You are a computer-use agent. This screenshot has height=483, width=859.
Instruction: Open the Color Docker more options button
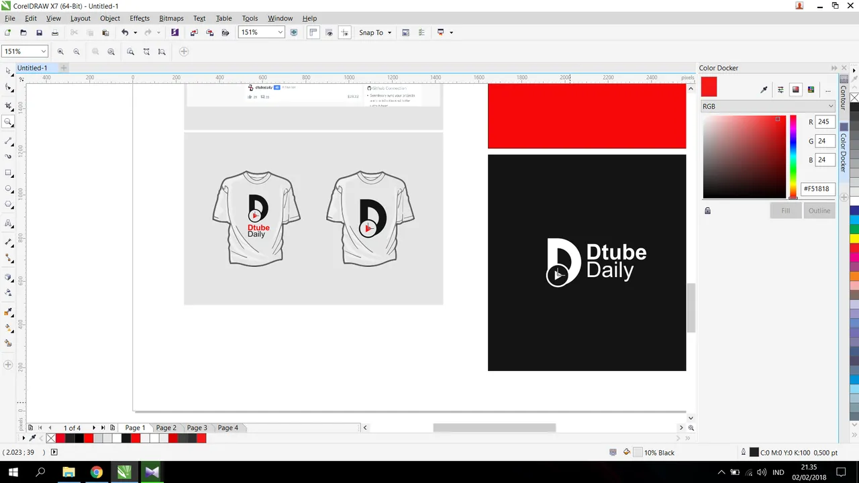pos(827,89)
